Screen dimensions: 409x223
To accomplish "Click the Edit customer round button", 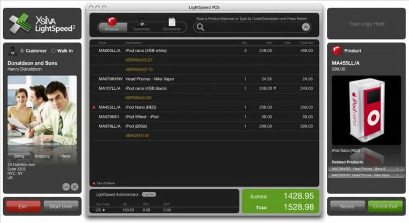I will 66,187.
